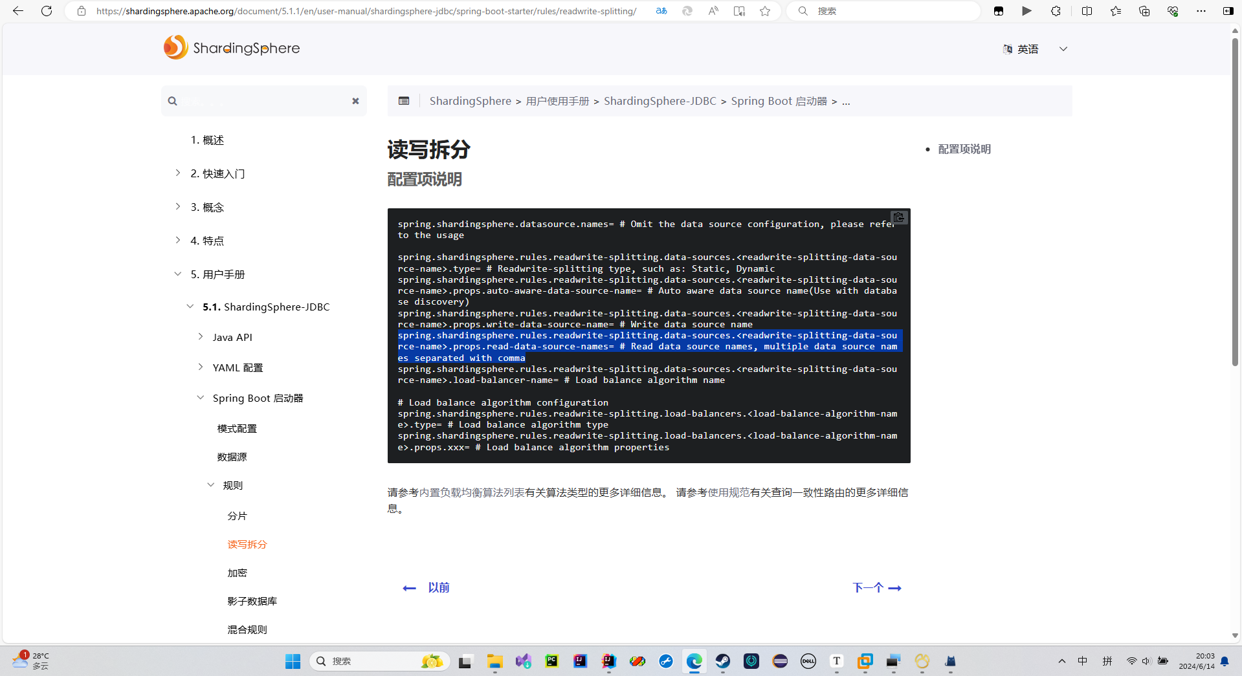Open the browser essentials heart icon

point(1173,11)
